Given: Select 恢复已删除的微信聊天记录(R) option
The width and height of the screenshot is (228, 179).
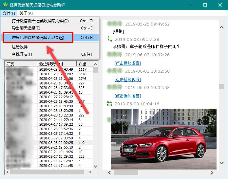Looking at the screenshot, I should [x=38, y=38].
